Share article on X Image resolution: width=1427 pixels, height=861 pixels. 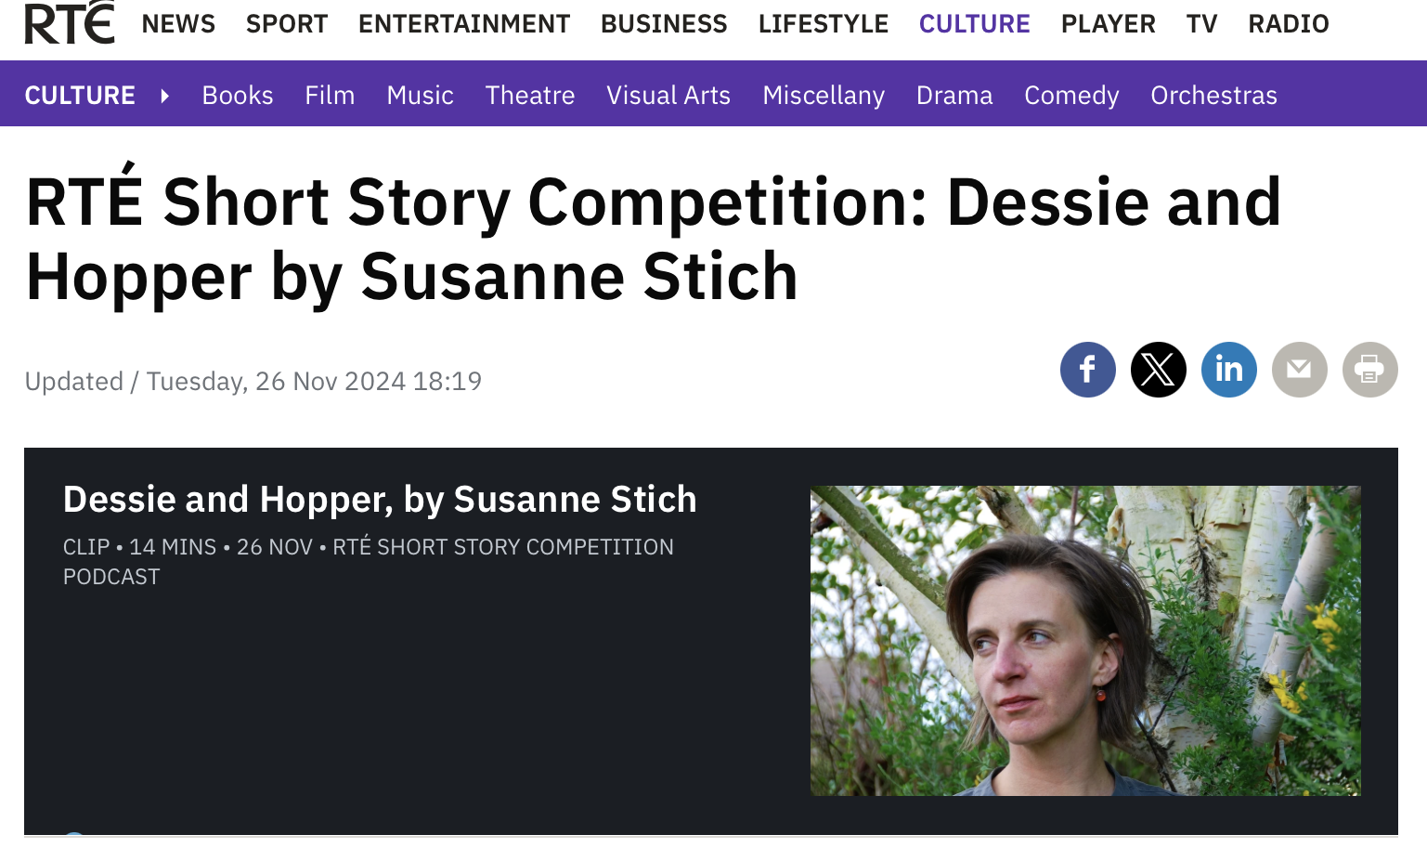1158,370
